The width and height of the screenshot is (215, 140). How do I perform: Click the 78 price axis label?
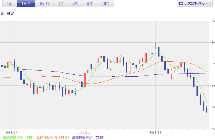(x=213, y=107)
